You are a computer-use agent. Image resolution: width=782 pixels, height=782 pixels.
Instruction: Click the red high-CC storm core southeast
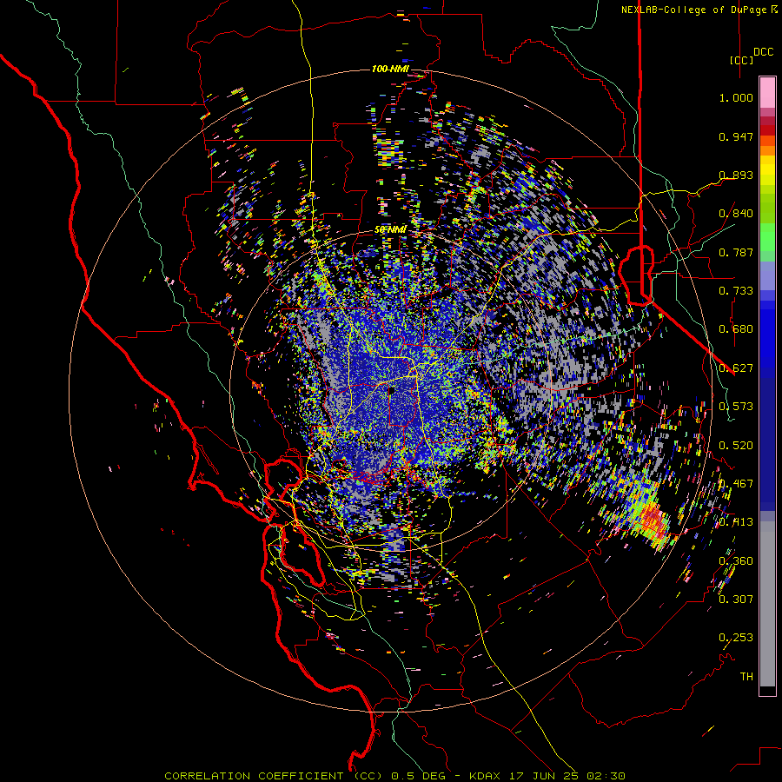pyautogui.click(x=653, y=521)
